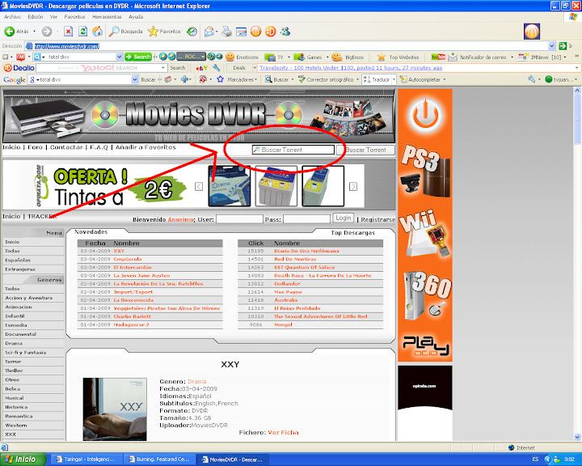The height and width of the screenshot is (466, 582).
Task: Click the green Search button on toolbar
Action: (138, 57)
